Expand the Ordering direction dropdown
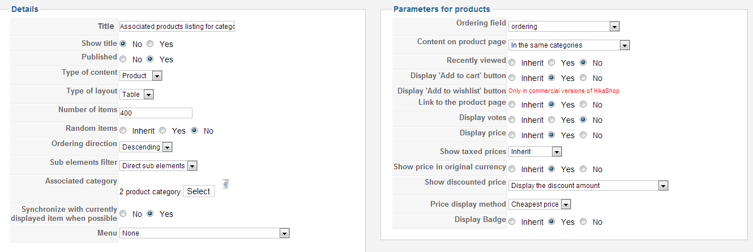 (x=146, y=147)
